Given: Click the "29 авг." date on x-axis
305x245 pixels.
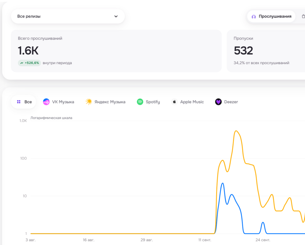Looking at the screenshot, I should click(x=147, y=240).
